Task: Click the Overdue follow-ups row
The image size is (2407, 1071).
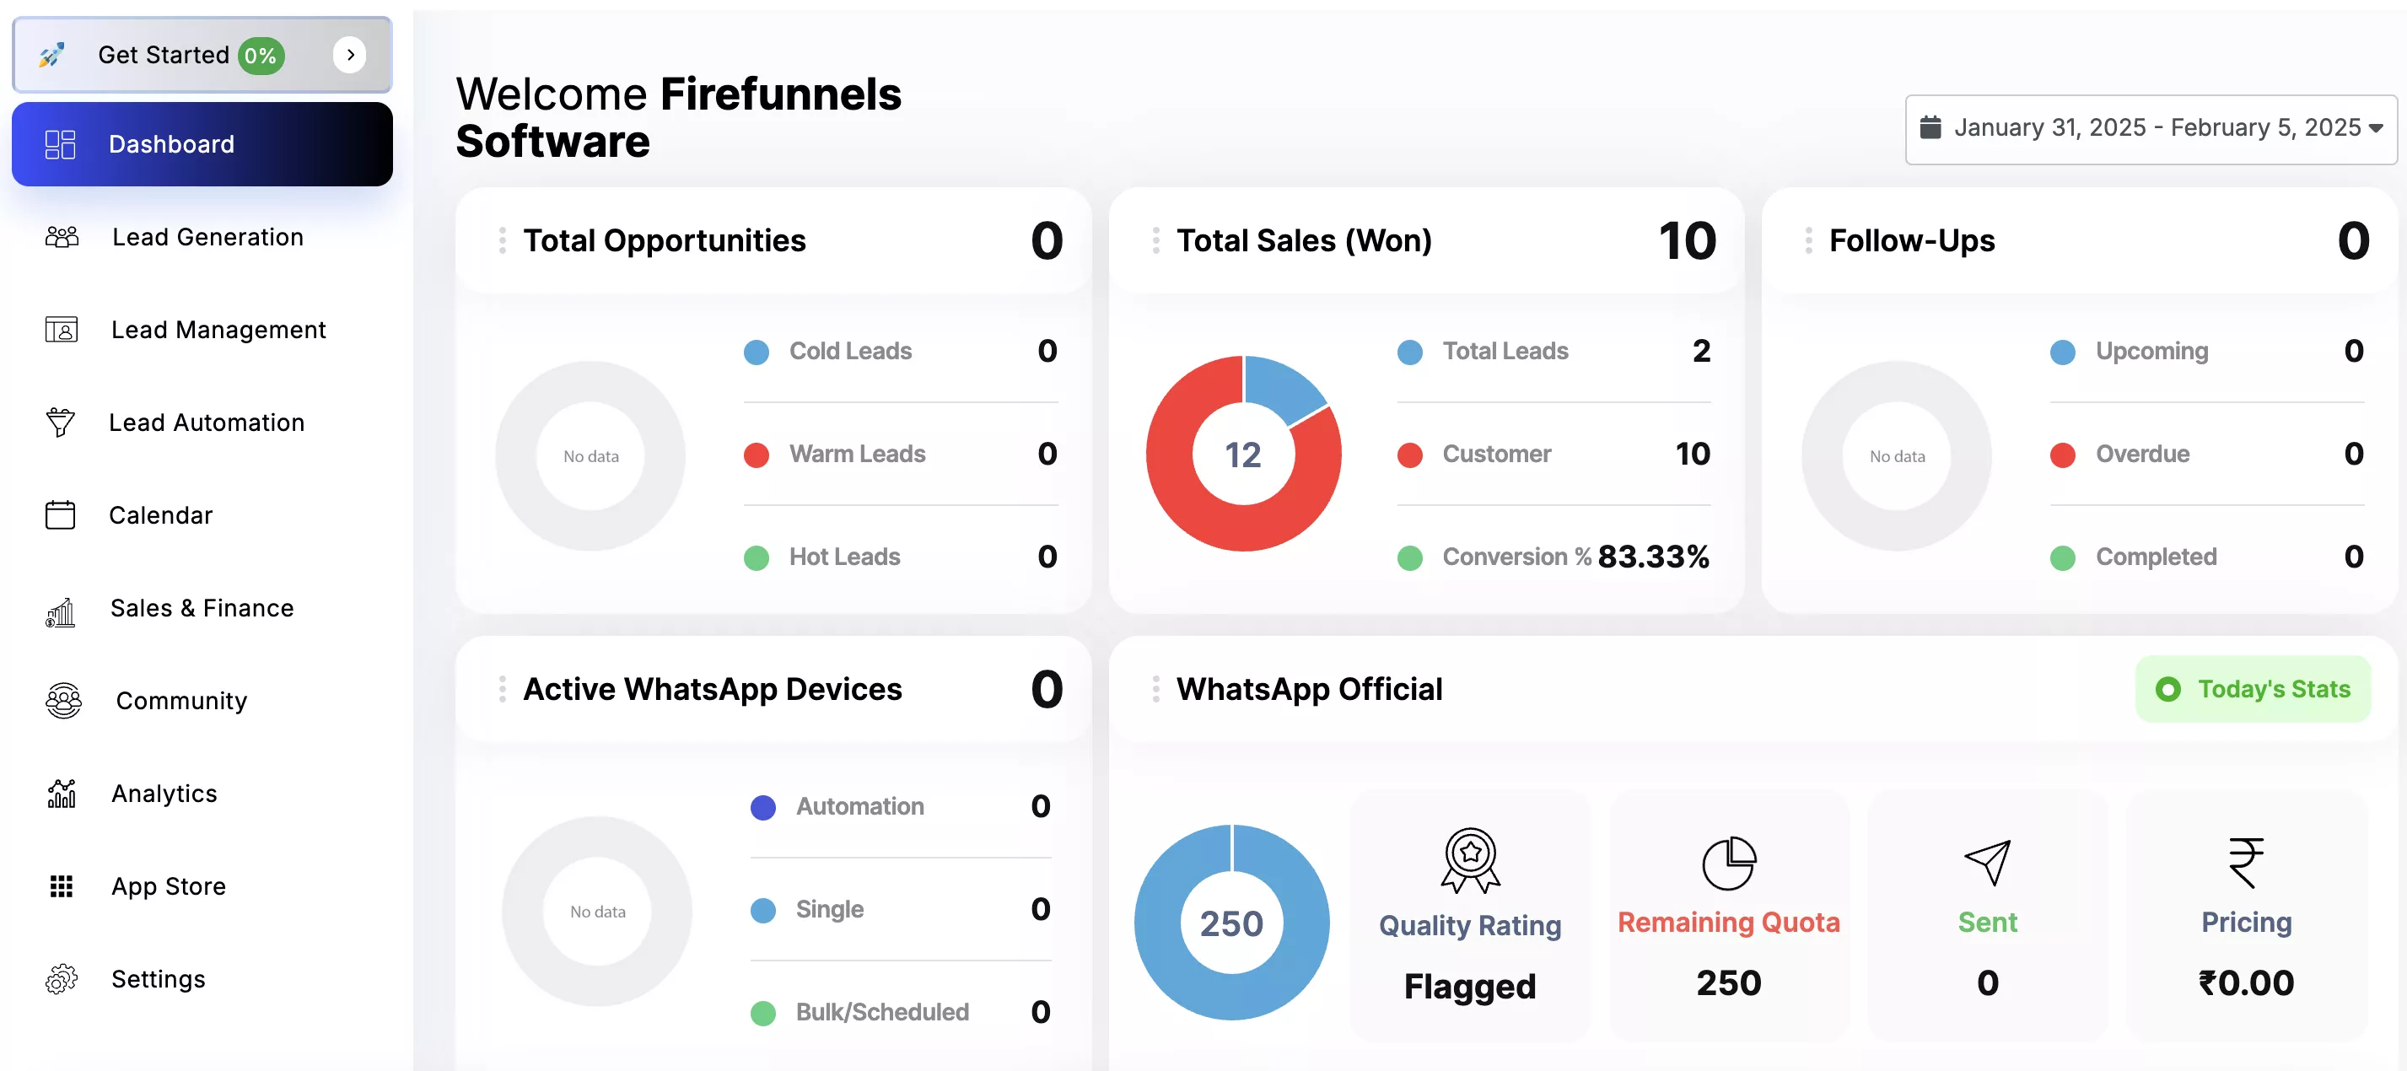Action: [2207, 455]
